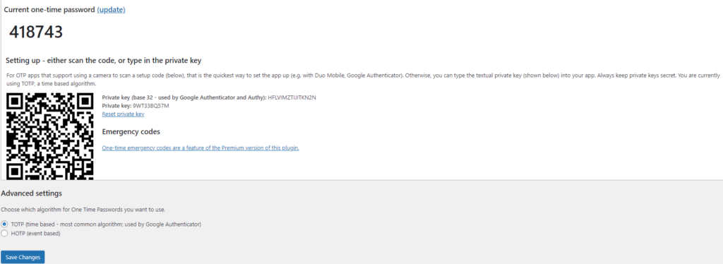Viewport: 723px width, 264px height.
Task: Click the 'Current one-time password' label
Action: pyautogui.click(x=49, y=9)
